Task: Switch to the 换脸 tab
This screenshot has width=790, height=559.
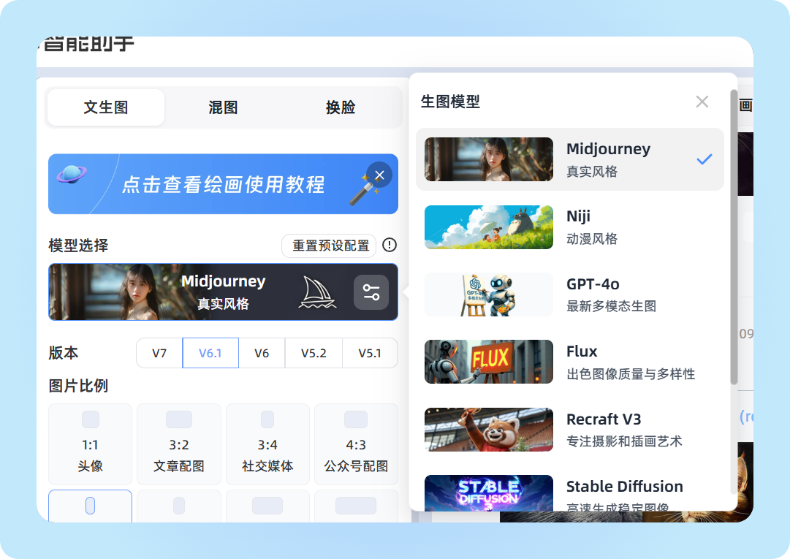Action: 341,107
